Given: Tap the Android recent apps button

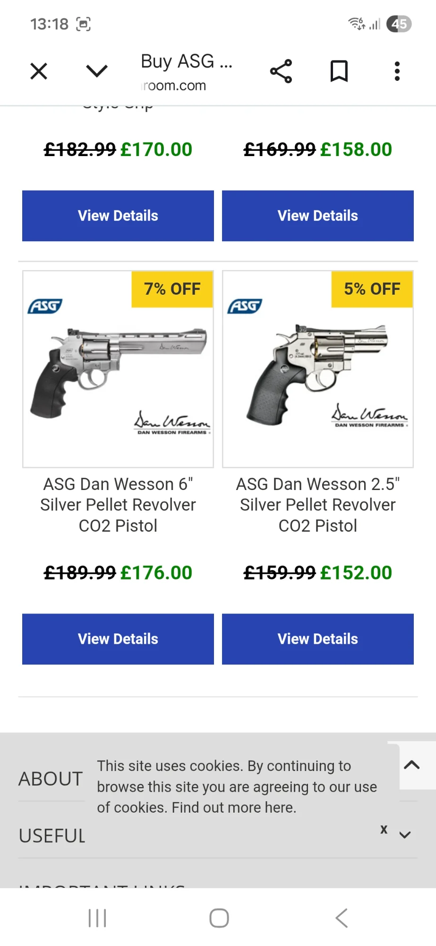Looking at the screenshot, I should [x=97, y=918].
